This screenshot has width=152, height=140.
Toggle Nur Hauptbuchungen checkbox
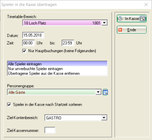tap(24, 51)
